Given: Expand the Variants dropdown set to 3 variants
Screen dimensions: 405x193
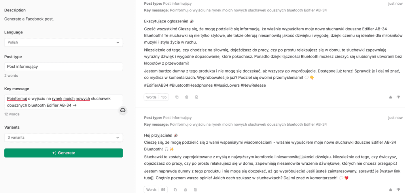Looking at the screenshot, I should pos(63,137).
